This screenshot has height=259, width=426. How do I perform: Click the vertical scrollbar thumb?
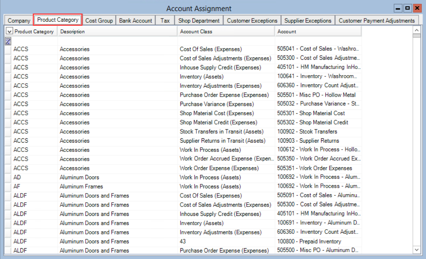point(416,36)
